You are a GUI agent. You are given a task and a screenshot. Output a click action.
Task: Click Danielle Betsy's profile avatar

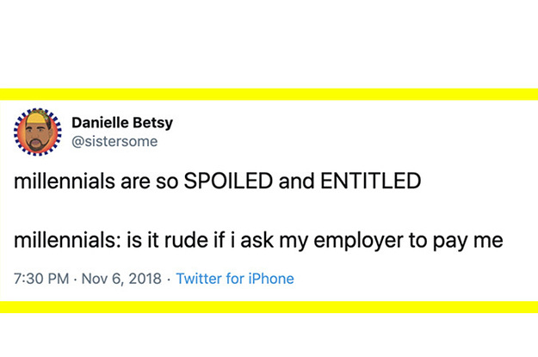pos(38,132)
